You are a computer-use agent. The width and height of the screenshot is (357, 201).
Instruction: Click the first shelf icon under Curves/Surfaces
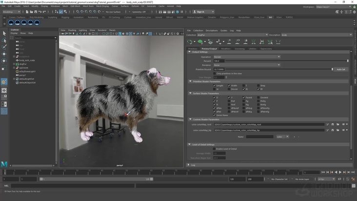coord(11,22)
